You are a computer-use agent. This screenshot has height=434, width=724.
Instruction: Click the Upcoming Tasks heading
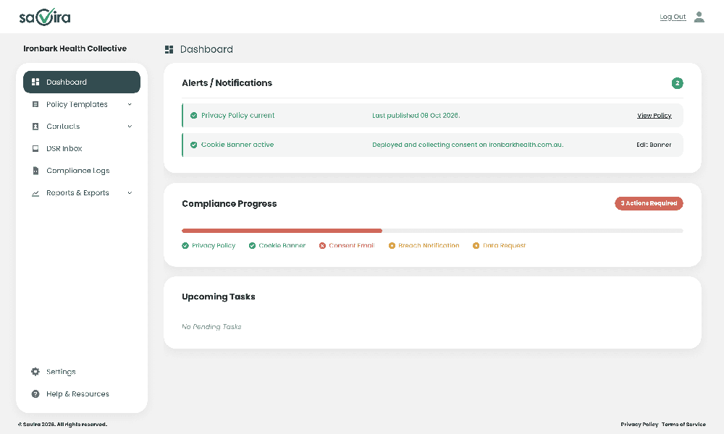(x=219, y=297)
